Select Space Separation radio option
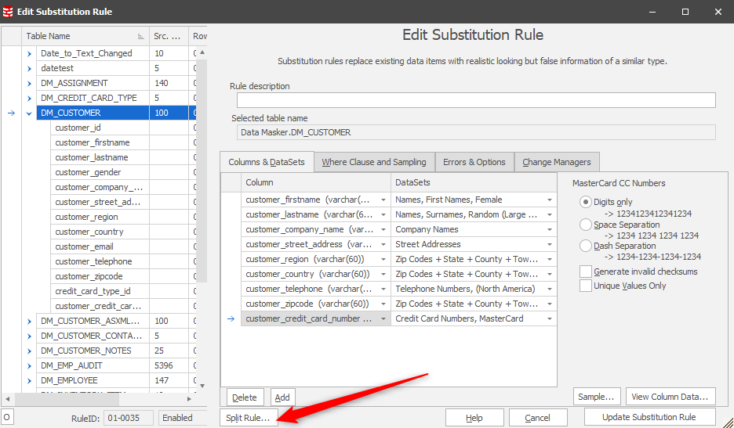The image size is (734, 428). (586, 225)
